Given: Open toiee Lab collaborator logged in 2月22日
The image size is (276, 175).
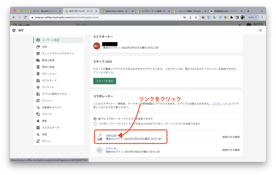Looking at the screenshot, I should click(111, 135).
